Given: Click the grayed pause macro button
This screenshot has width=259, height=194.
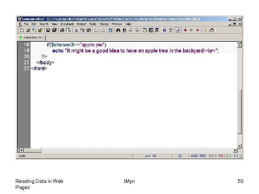Looking at the screenshot, I should [191, 30].
